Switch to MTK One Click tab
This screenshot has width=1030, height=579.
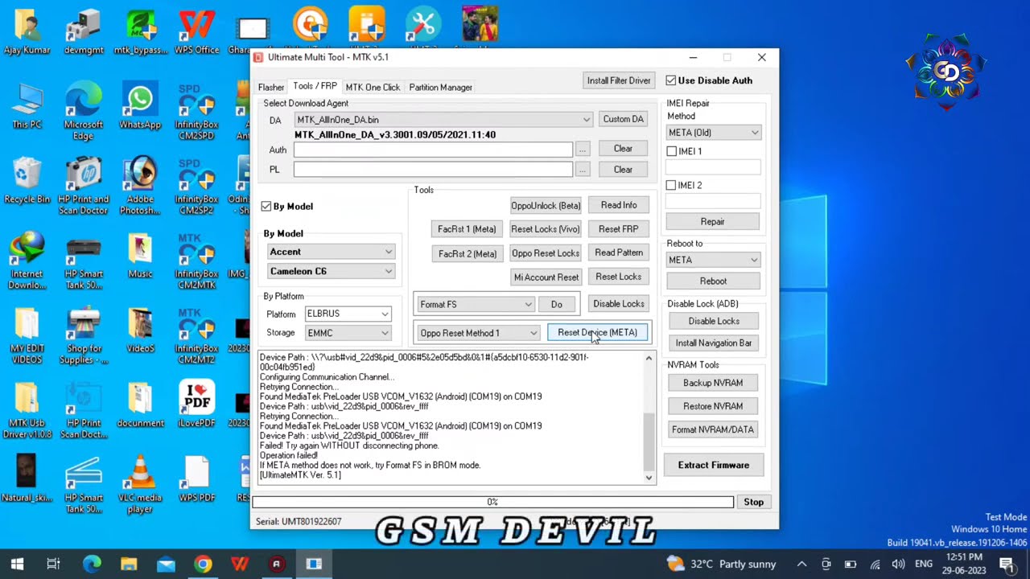373,87
